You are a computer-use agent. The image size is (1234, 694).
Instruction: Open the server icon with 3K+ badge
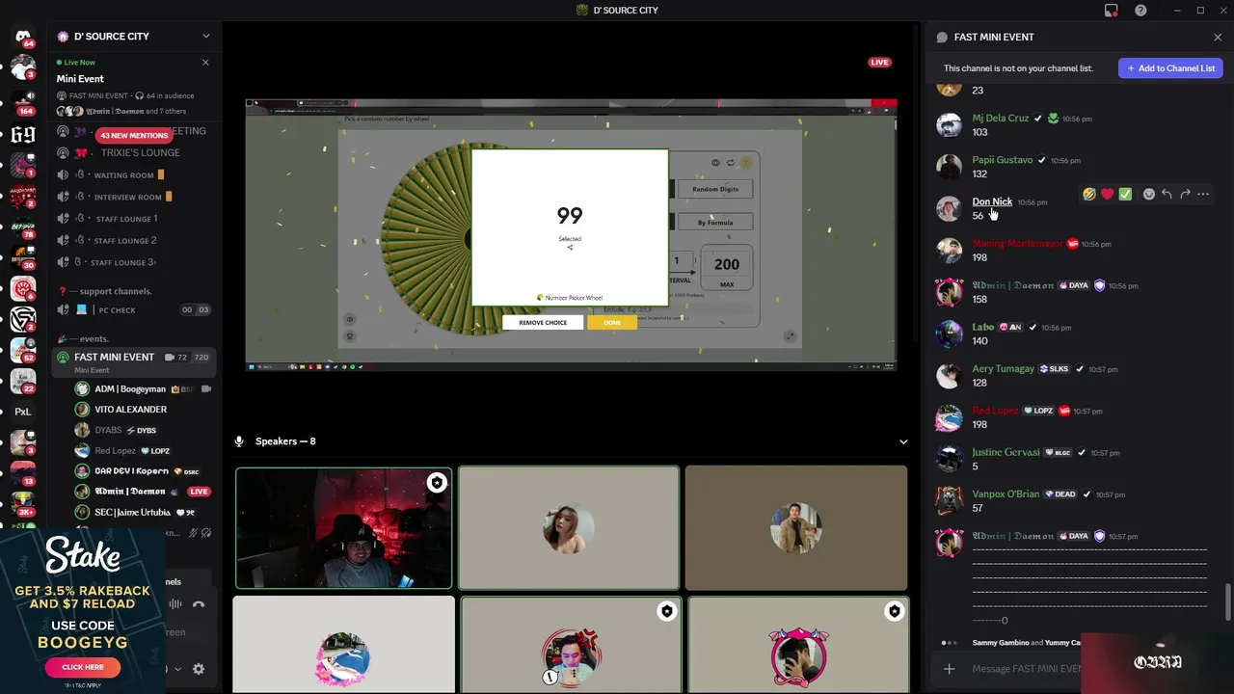pos(23,504)
